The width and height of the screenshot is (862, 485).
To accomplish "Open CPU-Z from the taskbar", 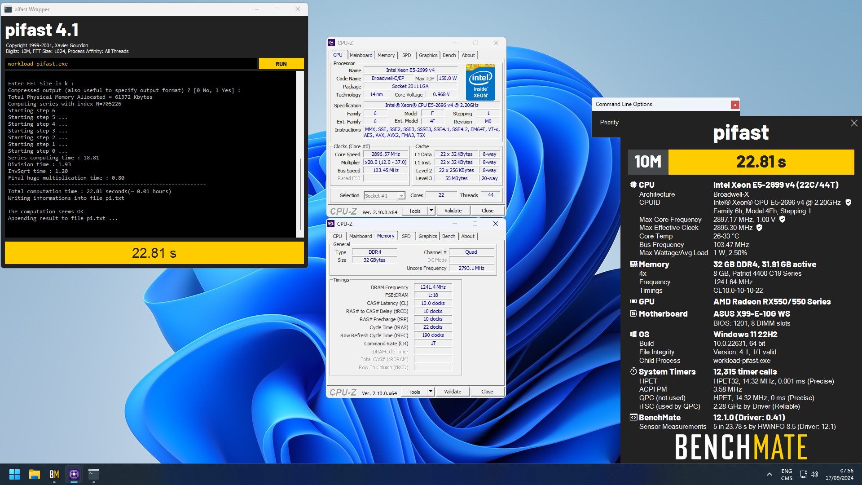I will click(74, 474).
